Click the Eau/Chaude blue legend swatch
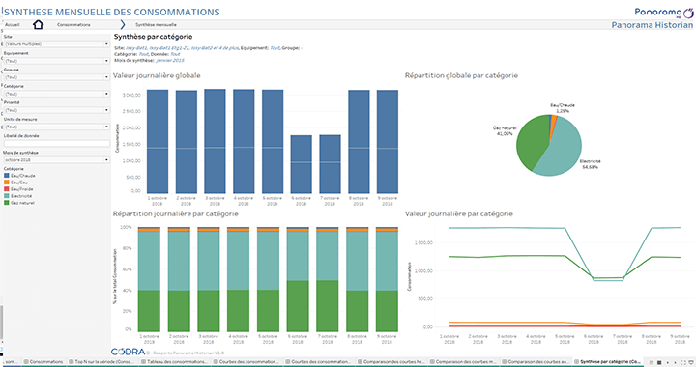 point(6,176)
